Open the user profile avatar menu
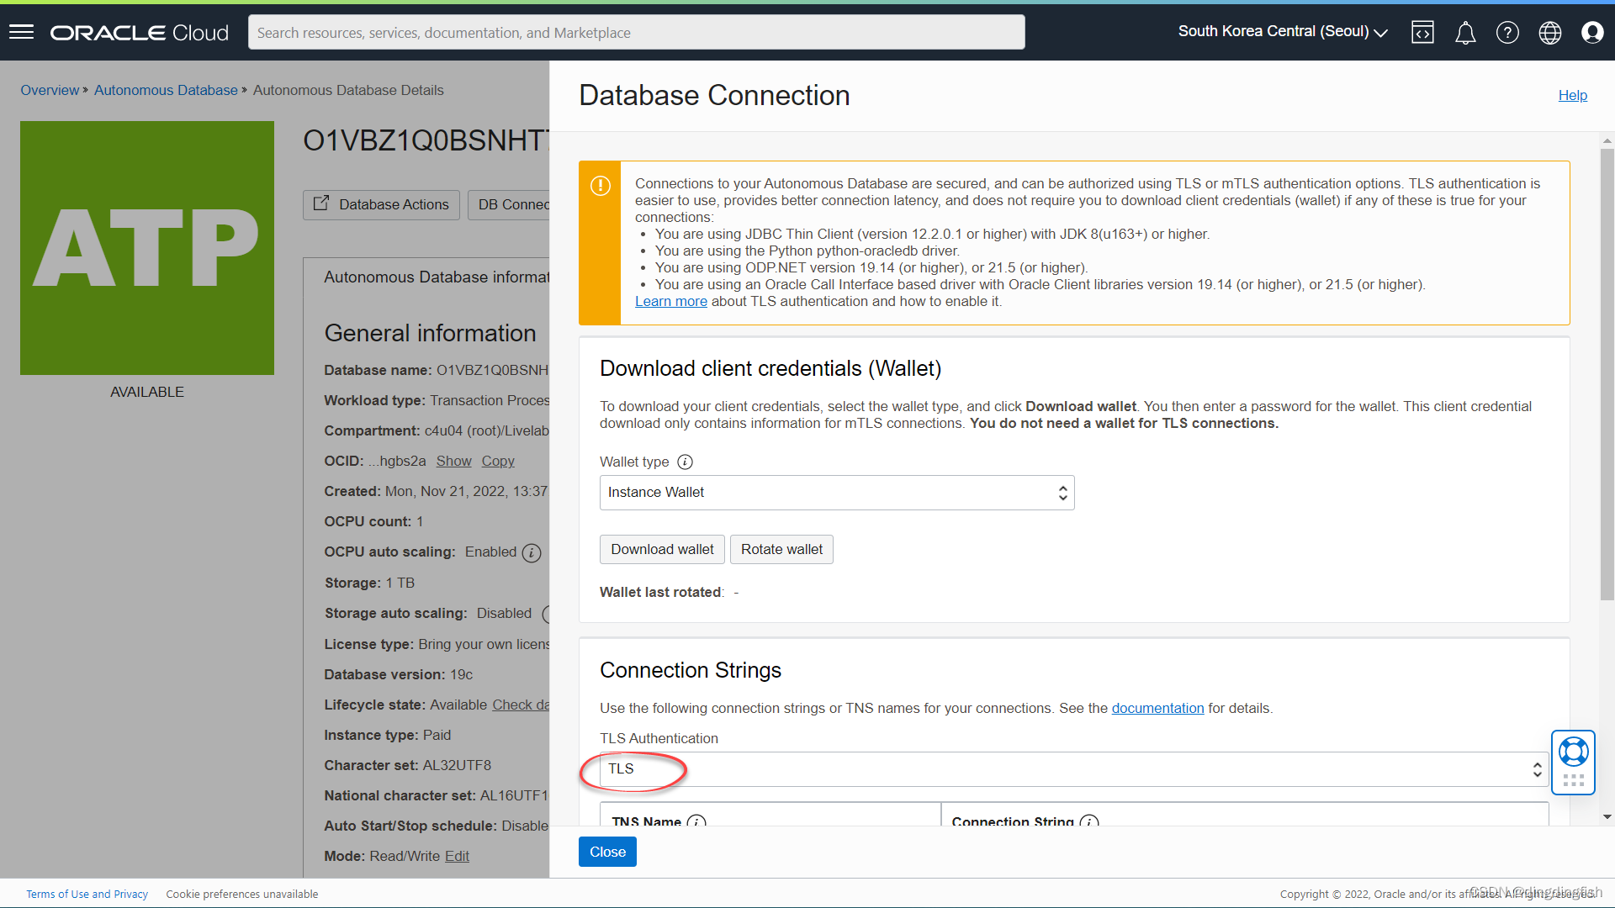Viewport: 1615px width, 908px height. (1592, 33)
